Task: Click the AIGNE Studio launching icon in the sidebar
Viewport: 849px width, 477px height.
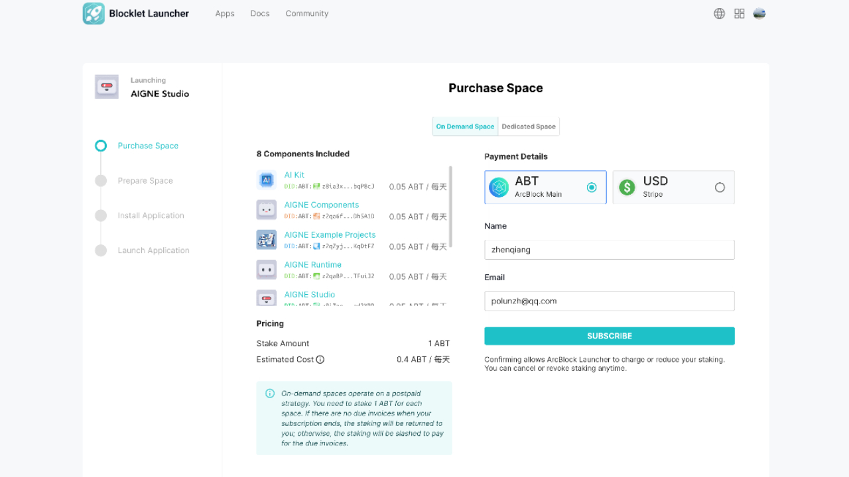Action: point(106,86)
